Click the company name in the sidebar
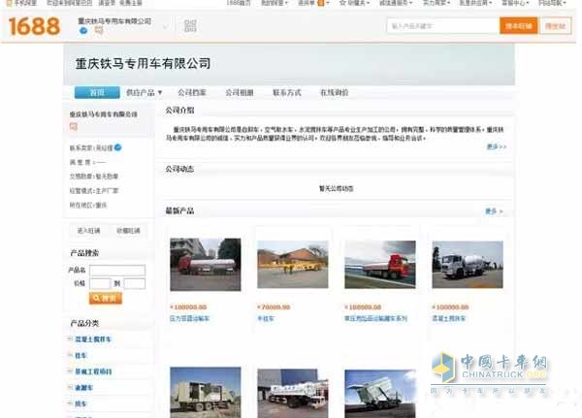Image resolution: width=582 pixels, height=418 pixels. coord(104,114)
